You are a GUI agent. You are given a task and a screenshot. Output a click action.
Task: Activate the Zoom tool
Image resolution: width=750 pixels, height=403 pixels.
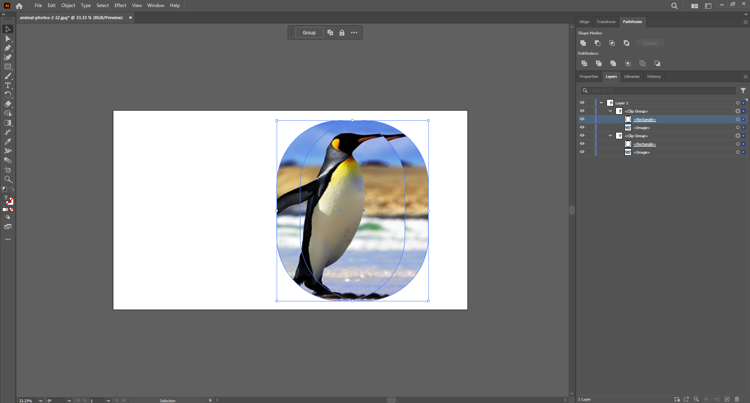pyautogui.click(x=8, y=179)
